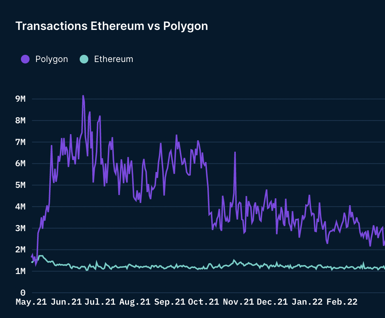Select the Dec.21 x-axis label
The width and height of the screenshot is (385, 318).
pyautogui.click(x=272, y=302)
